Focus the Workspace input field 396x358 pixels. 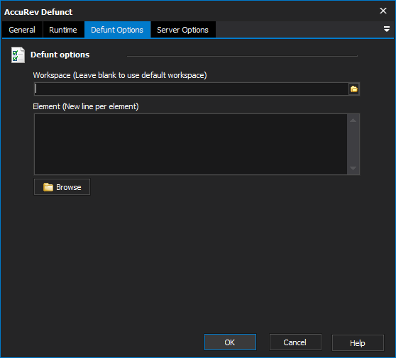[192, 89]
